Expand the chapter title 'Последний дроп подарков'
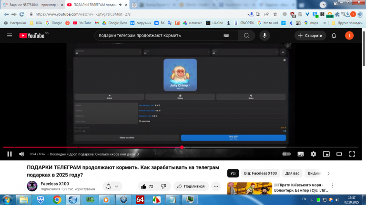366x205 pixels. click(x=94, y=154)
